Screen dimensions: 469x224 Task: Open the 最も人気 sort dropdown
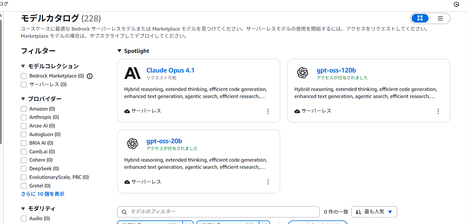click(374, 212)
